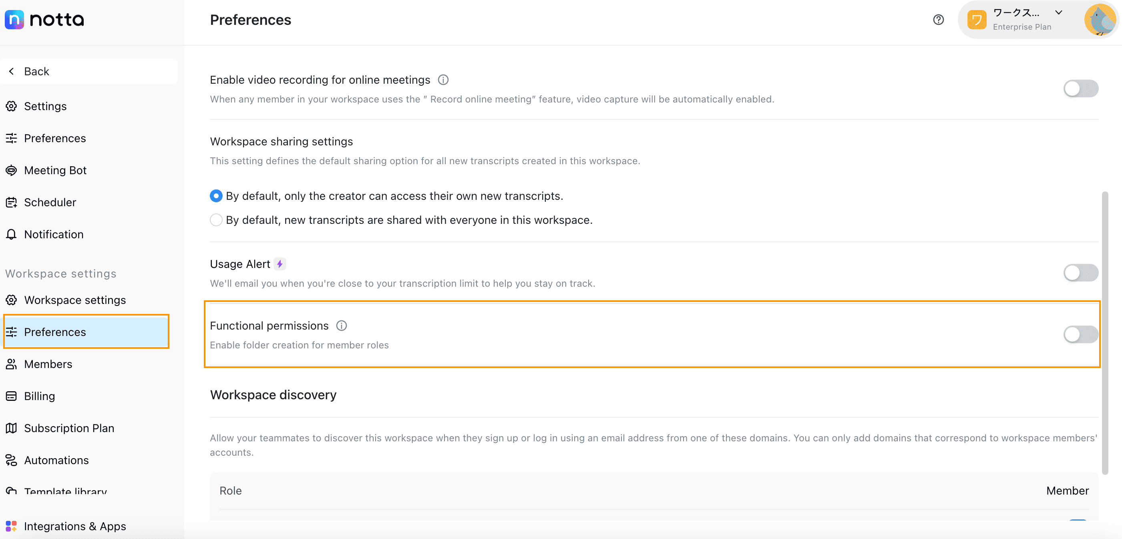Open the help question mark icon
Image resolution: width=1122 pixels, height=539 pixels.
click(938, 20)
